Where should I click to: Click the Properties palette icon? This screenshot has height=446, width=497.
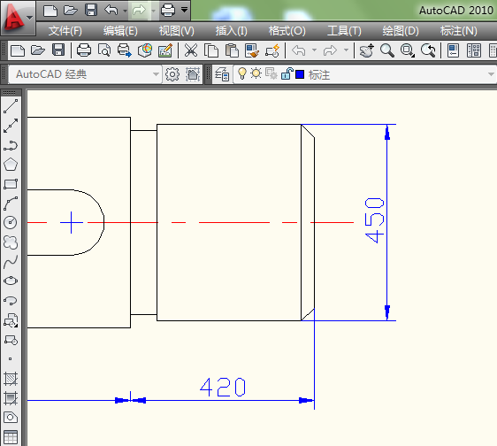pos(454,50)
